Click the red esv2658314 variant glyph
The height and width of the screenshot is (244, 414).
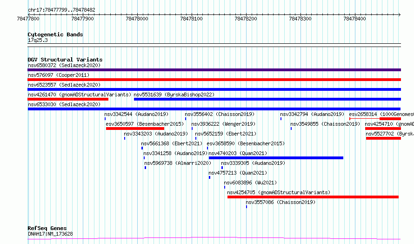pyautogui.click(x=375, y=119)
